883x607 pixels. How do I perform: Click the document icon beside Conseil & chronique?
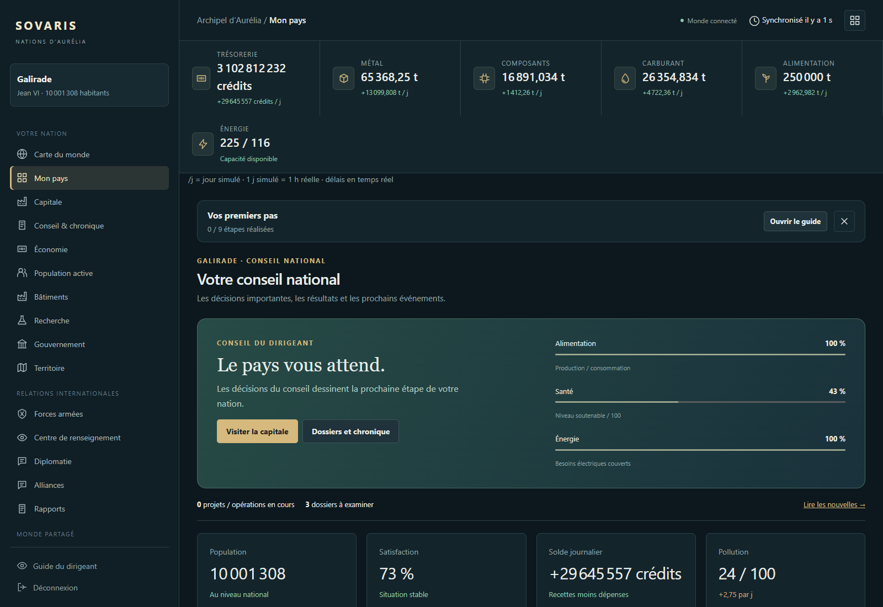[22, 225]
